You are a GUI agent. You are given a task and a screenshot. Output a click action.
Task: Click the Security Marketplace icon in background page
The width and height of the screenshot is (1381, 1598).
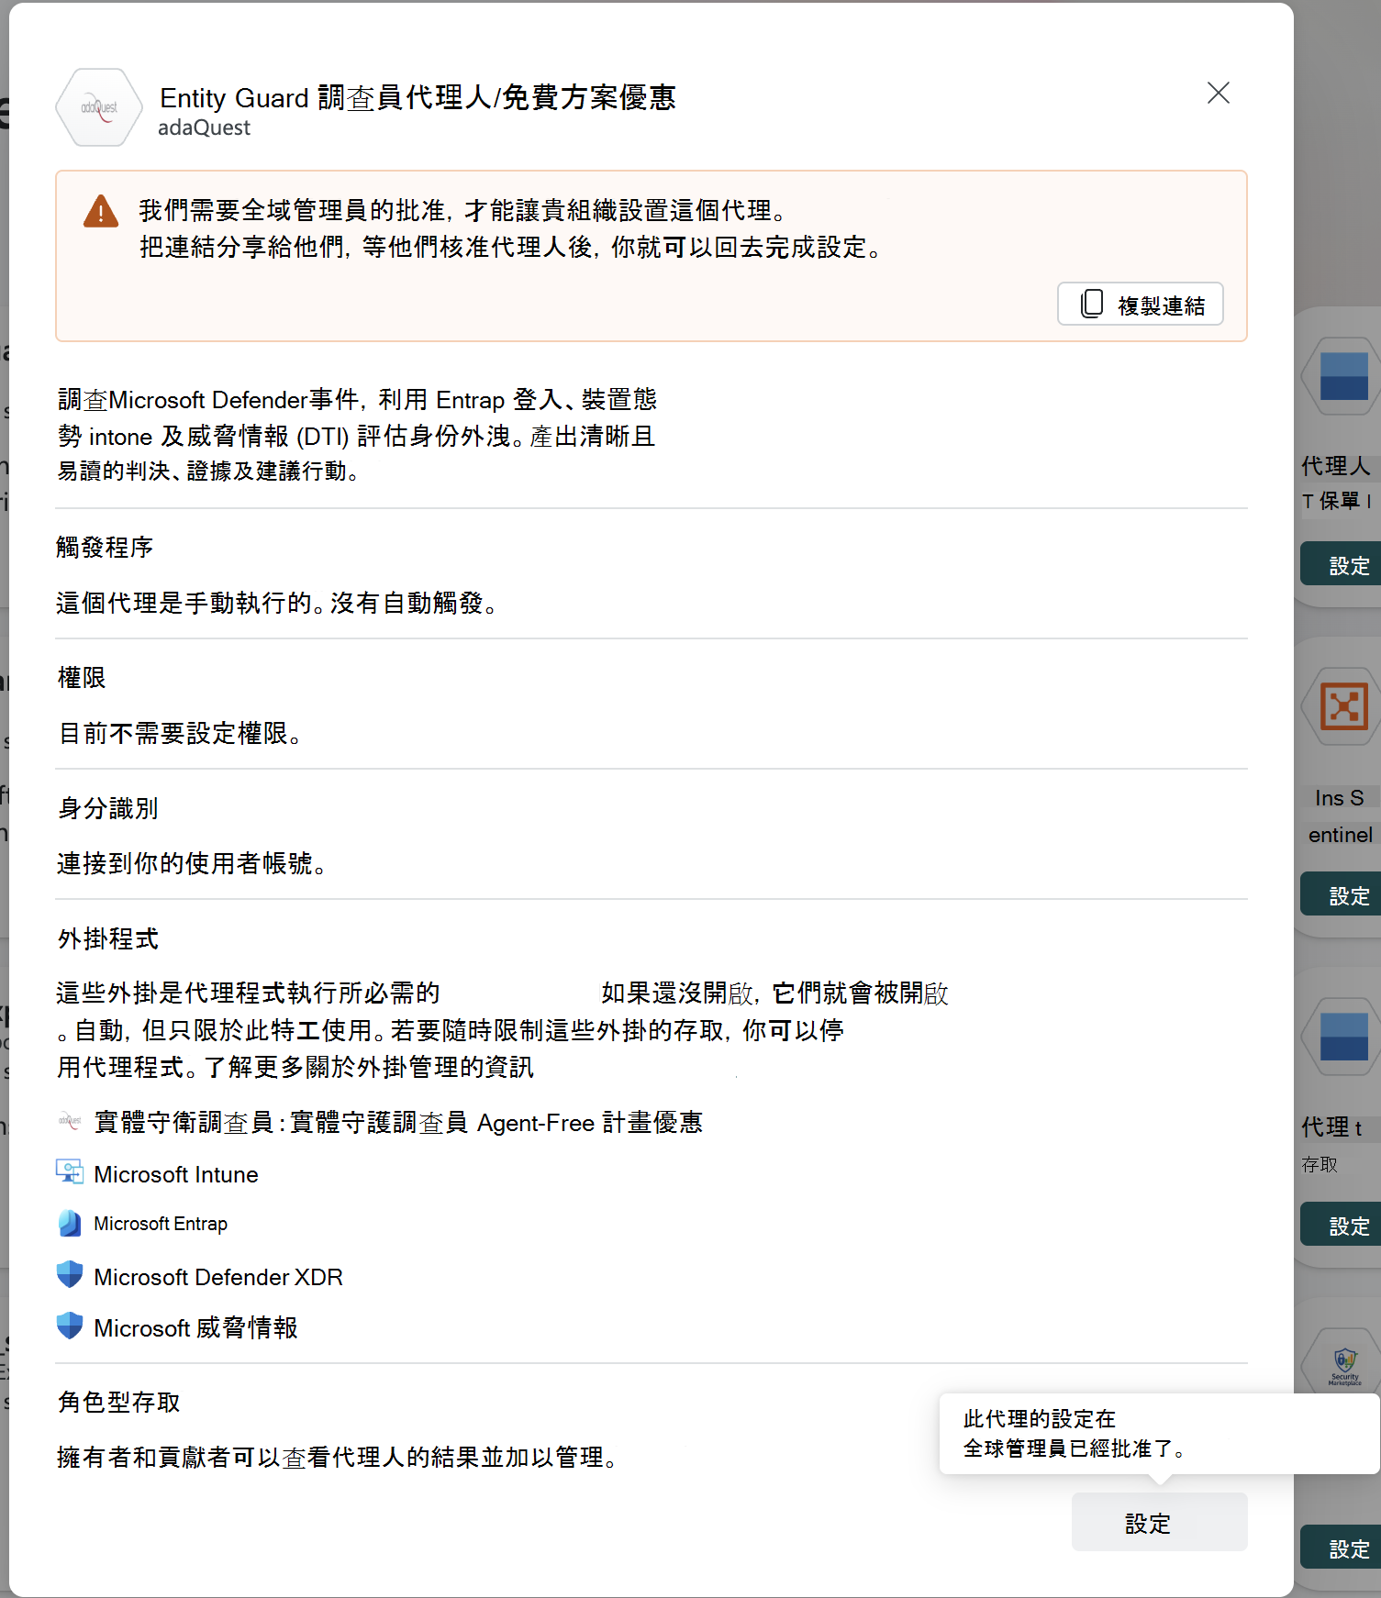(x=1344, y=1365)
